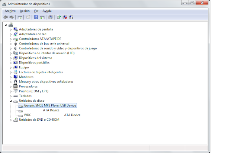Screen dimensions: 238x153
Task: Open the Properties toolbar icon
Action: 28,17
